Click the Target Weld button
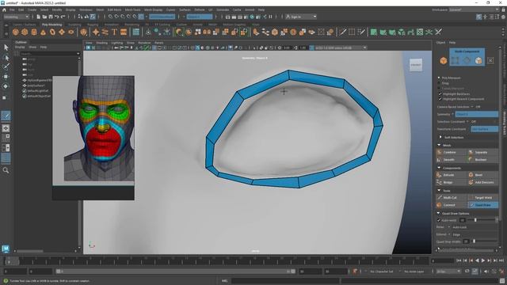 point(483,197)
